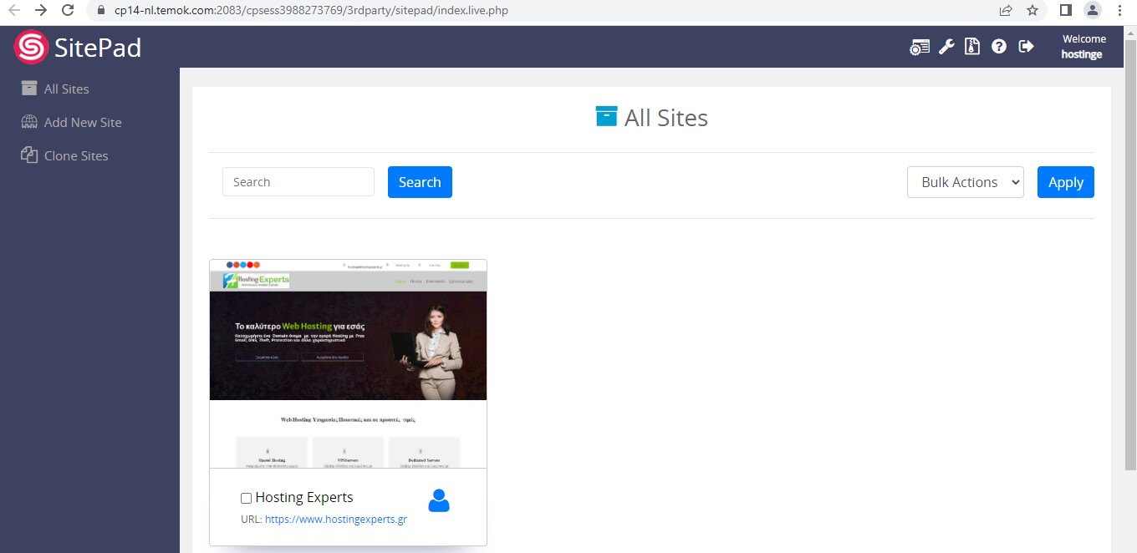This screenshot has height=553, width=1137.
Task: Click the browser address bar URL
Action: pyautogui.click(x=311, y=11)
